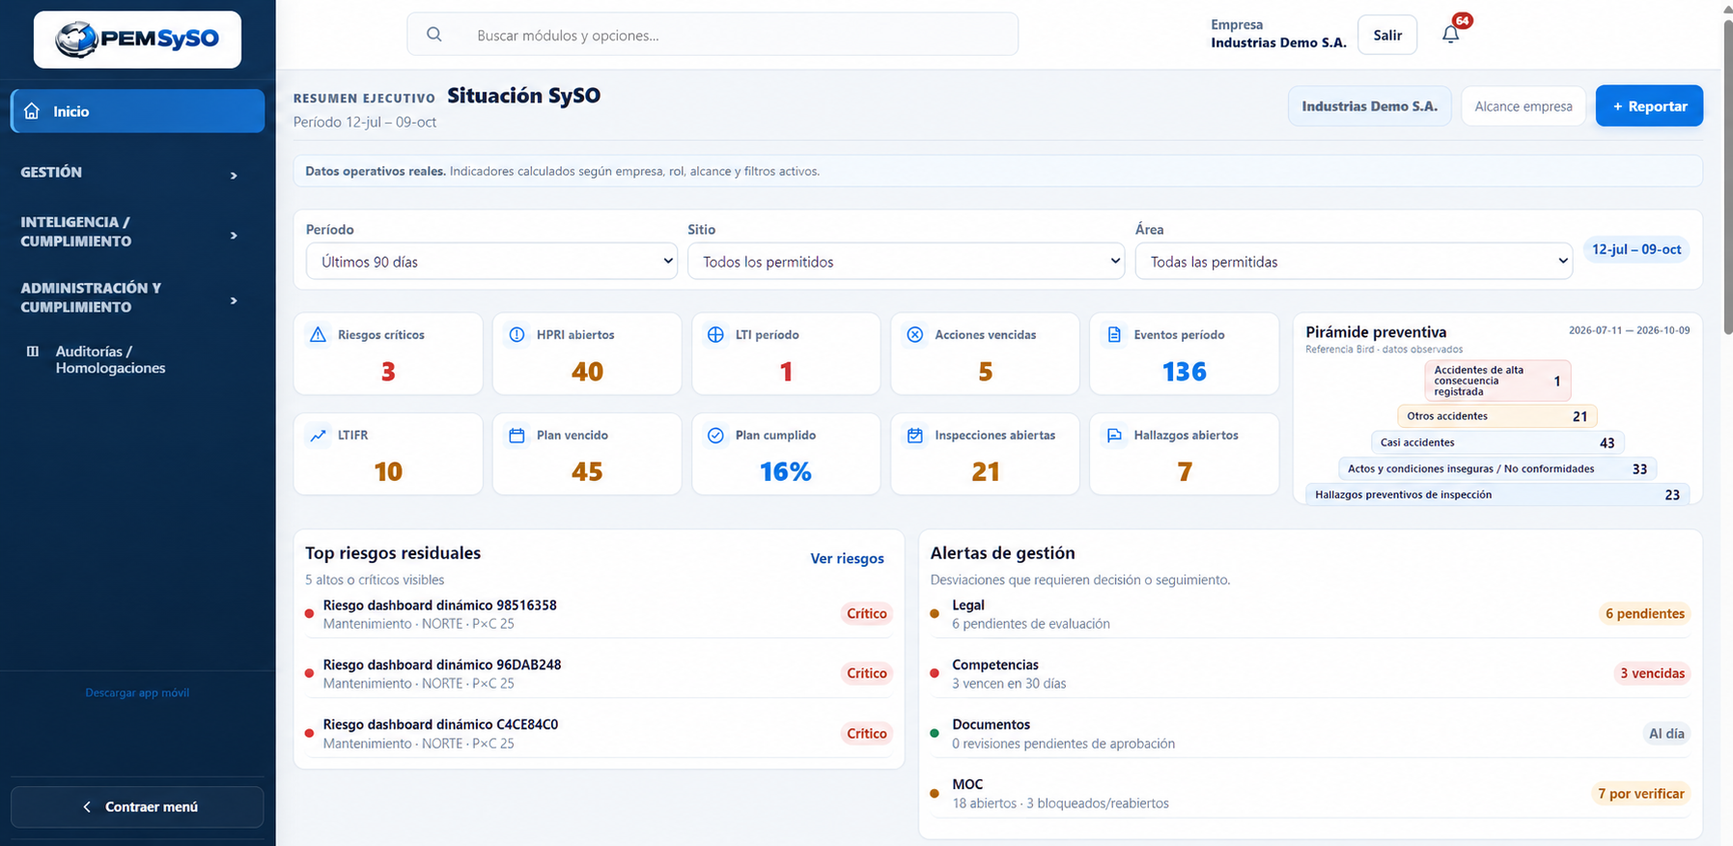Image resolution: width=1733 pixels, height=846 pixels.
Task: Click the Inicio home icon
Action: (x=32, y=111)
